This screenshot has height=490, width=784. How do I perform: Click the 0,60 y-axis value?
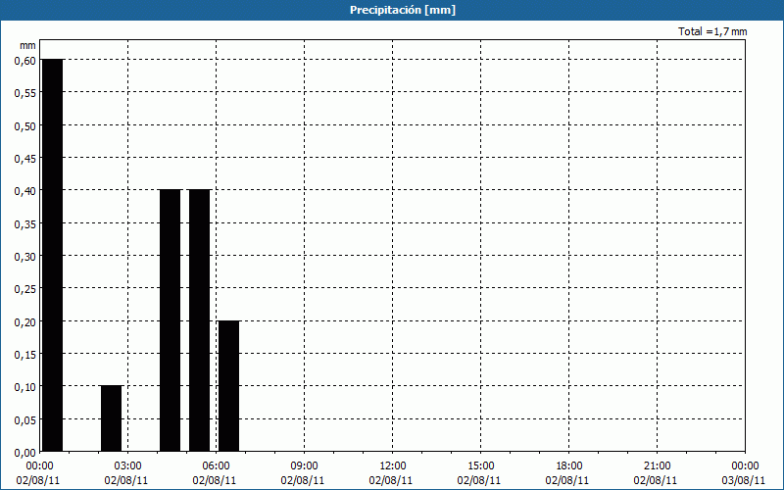click(x=25, y=60)
